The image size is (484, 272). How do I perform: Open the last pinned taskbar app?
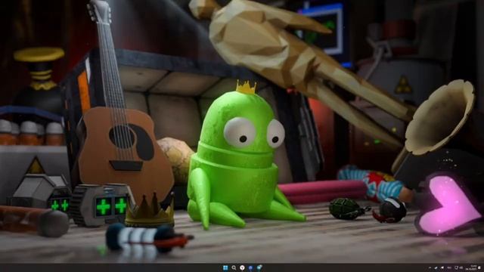pos(259,267)
